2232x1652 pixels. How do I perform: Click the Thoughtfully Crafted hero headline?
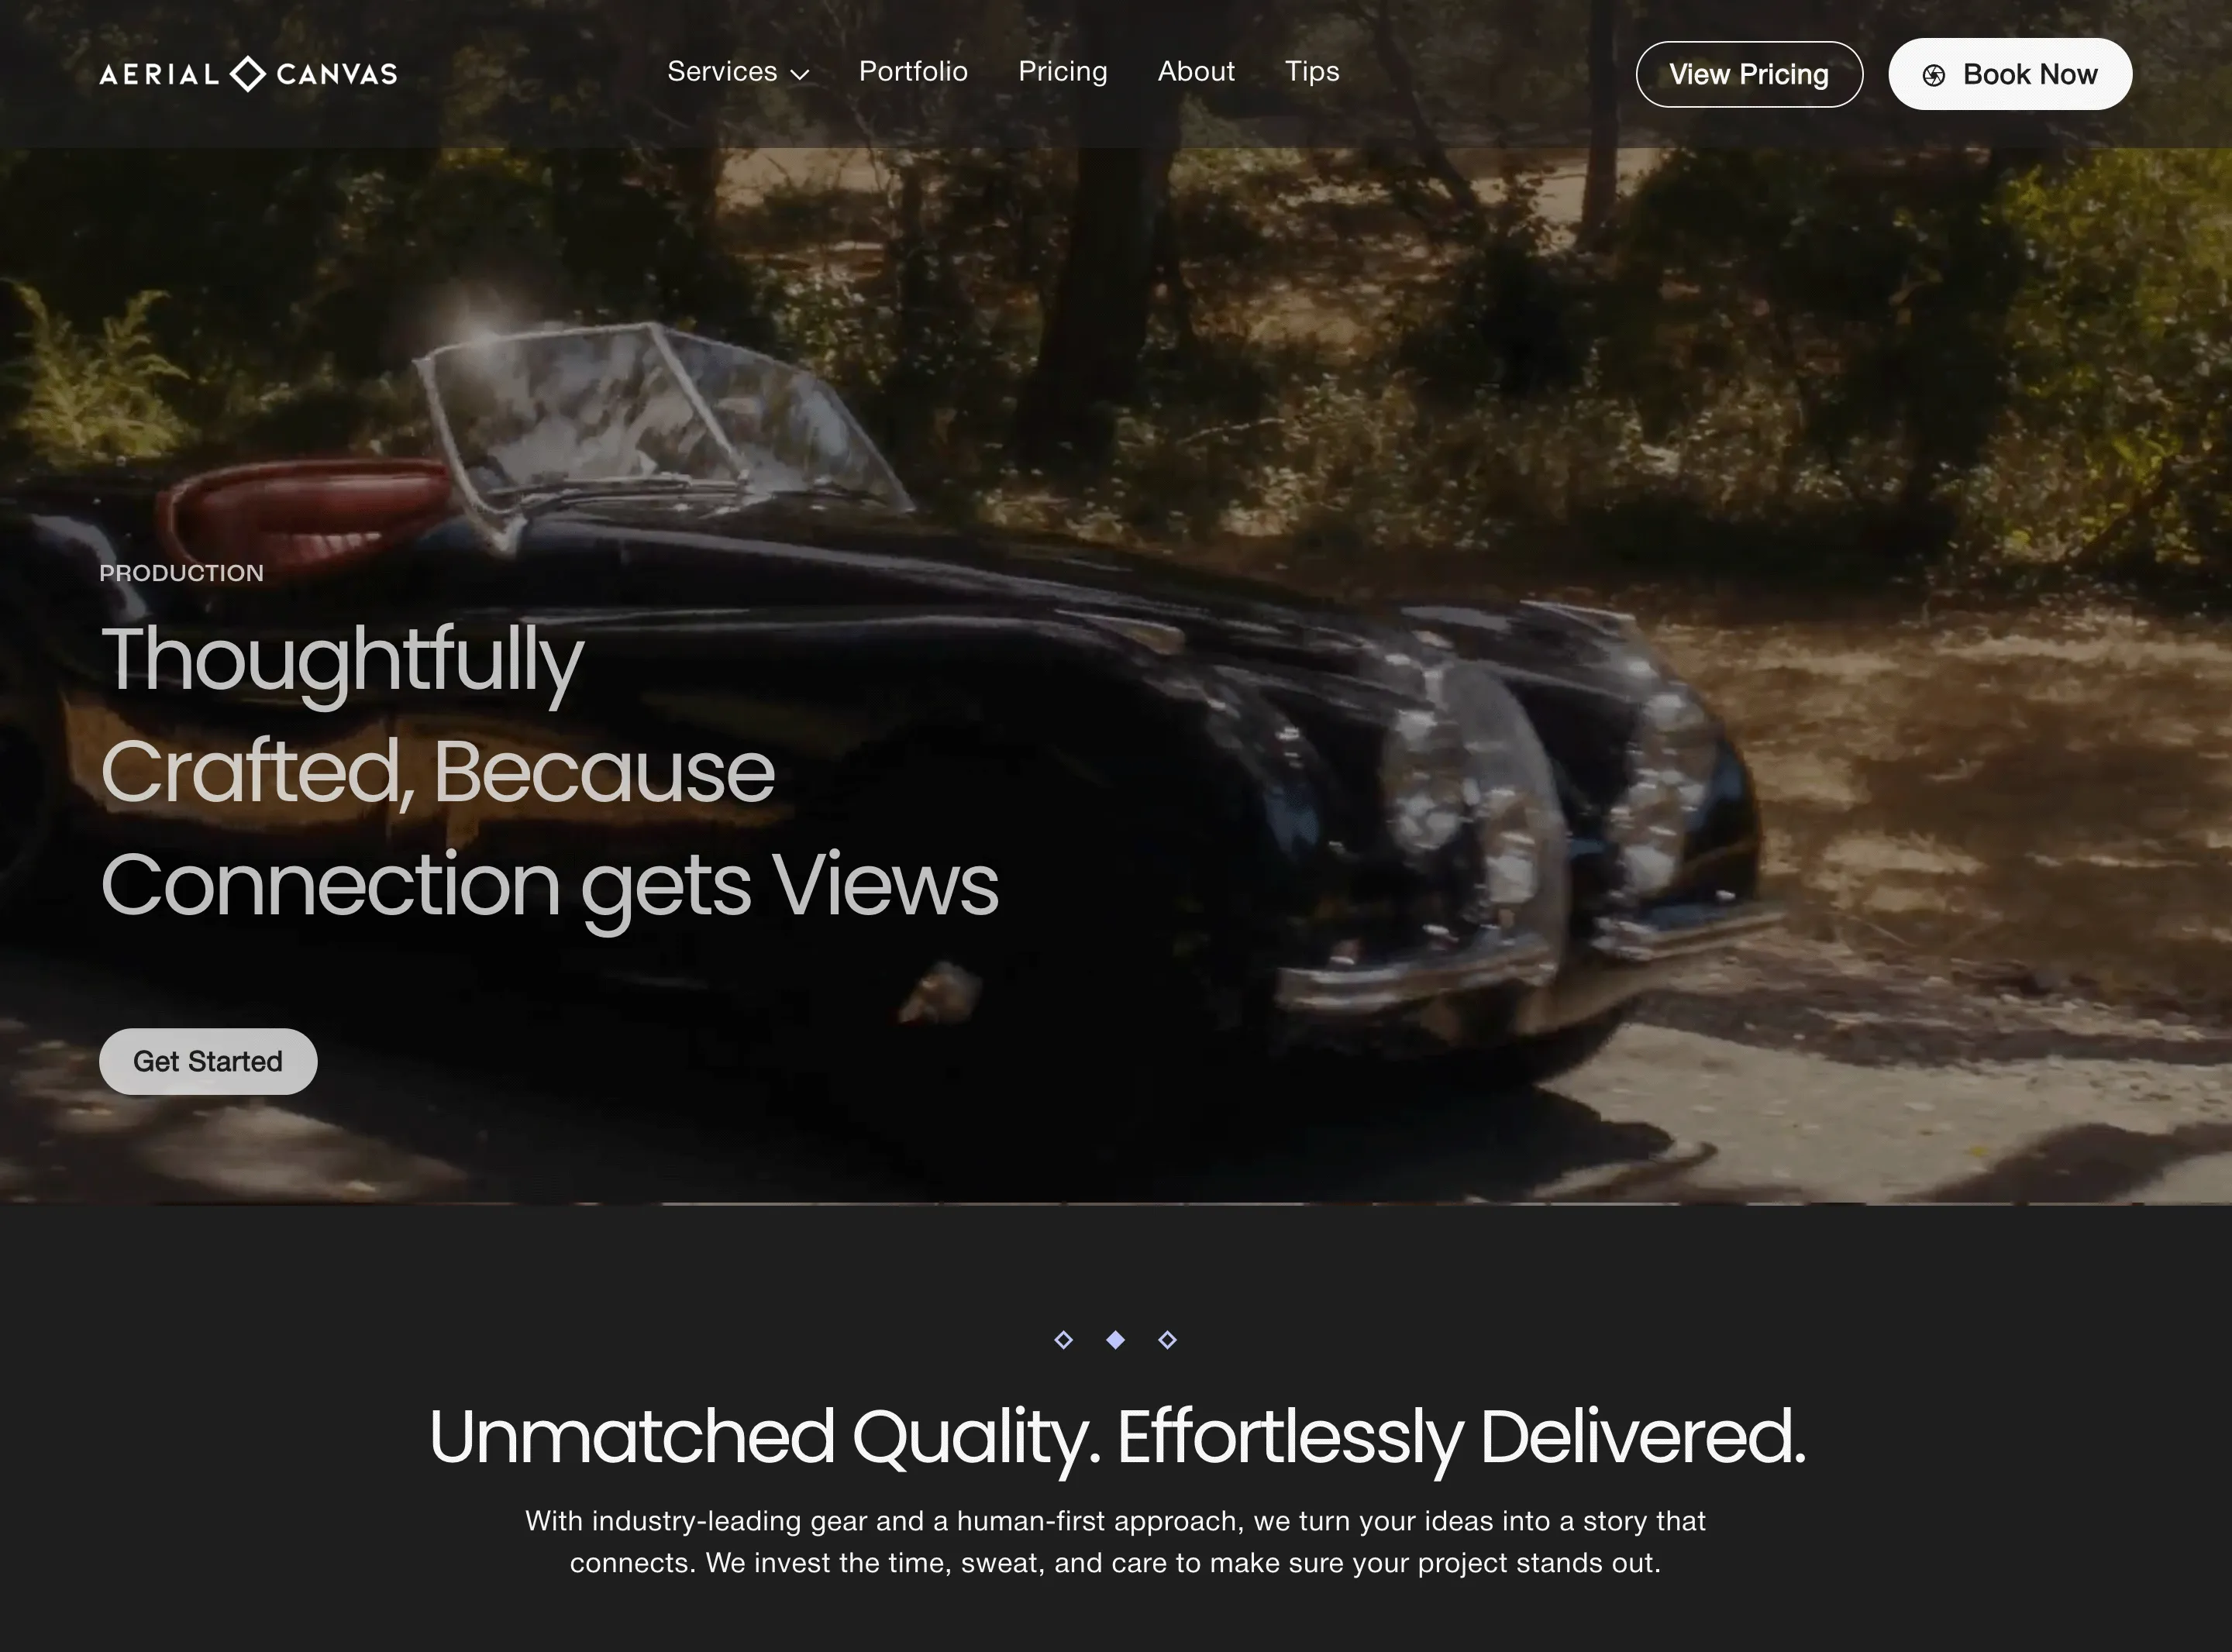(x=549, y=771)
